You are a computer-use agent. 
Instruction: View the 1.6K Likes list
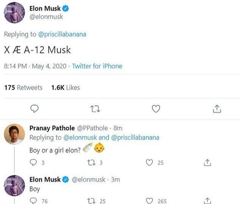(65, 87)
